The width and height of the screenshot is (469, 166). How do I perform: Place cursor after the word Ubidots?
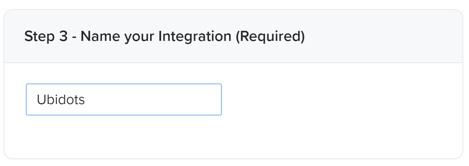click(x=86, y=100)
